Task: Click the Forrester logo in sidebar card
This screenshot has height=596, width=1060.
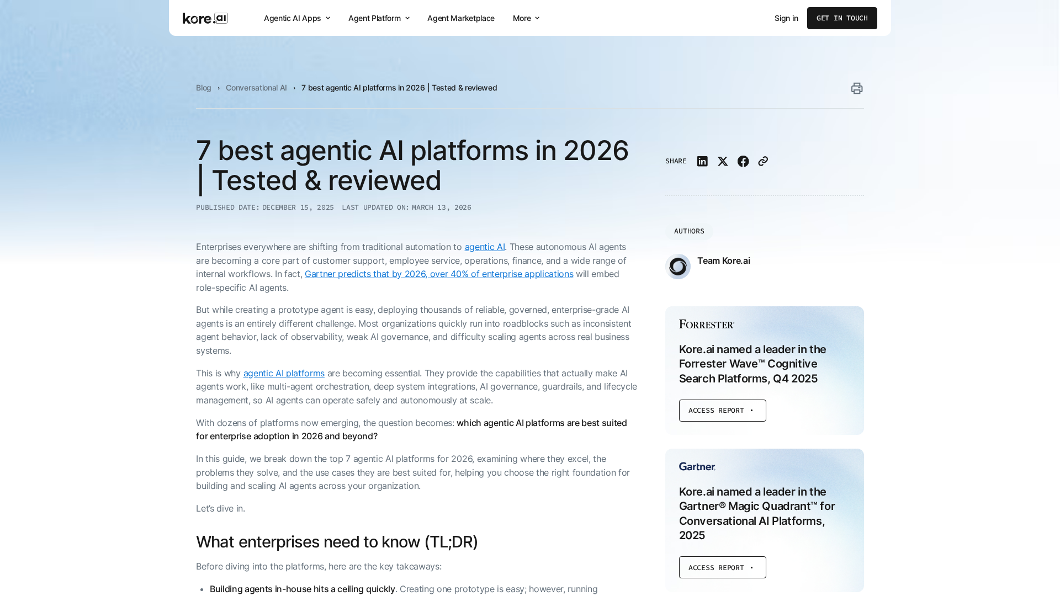Action: 706,324
